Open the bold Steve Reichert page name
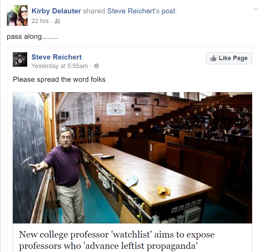Image resolution: width=258 pixels, height=252 pixels. [x=56, y=57]
